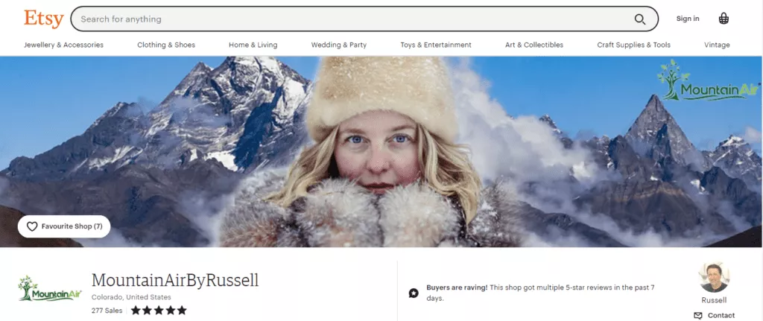Open the basket icon
Screen dimensions: 763x321
(724, 19)
